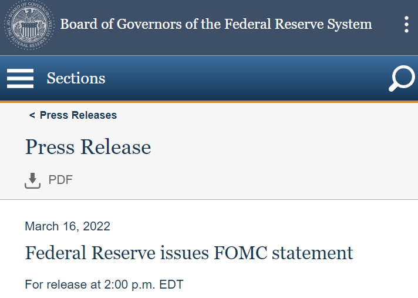Viewport: 418px width, 298px height.
Task: Select the Federal Reserve issues FOMC statement headline
Action: click(189, 253)
